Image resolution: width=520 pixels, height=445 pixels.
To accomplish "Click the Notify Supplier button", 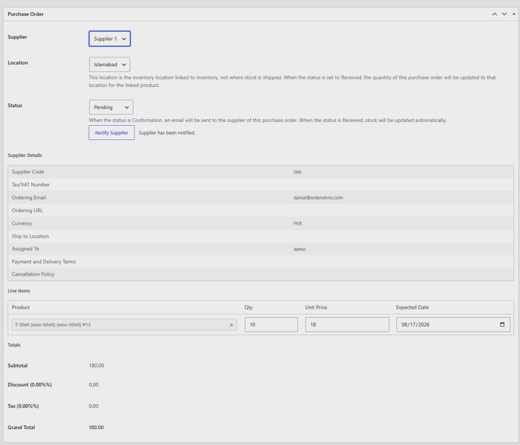I will pyautogui.click(x=112, y=133).
